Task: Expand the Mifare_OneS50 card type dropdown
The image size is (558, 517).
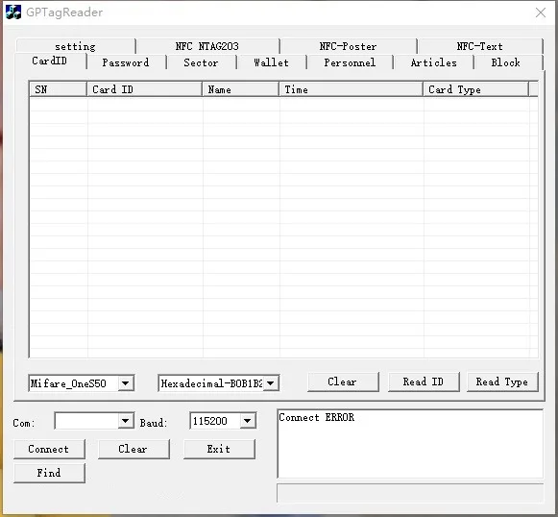Action: tap(125, 383)
